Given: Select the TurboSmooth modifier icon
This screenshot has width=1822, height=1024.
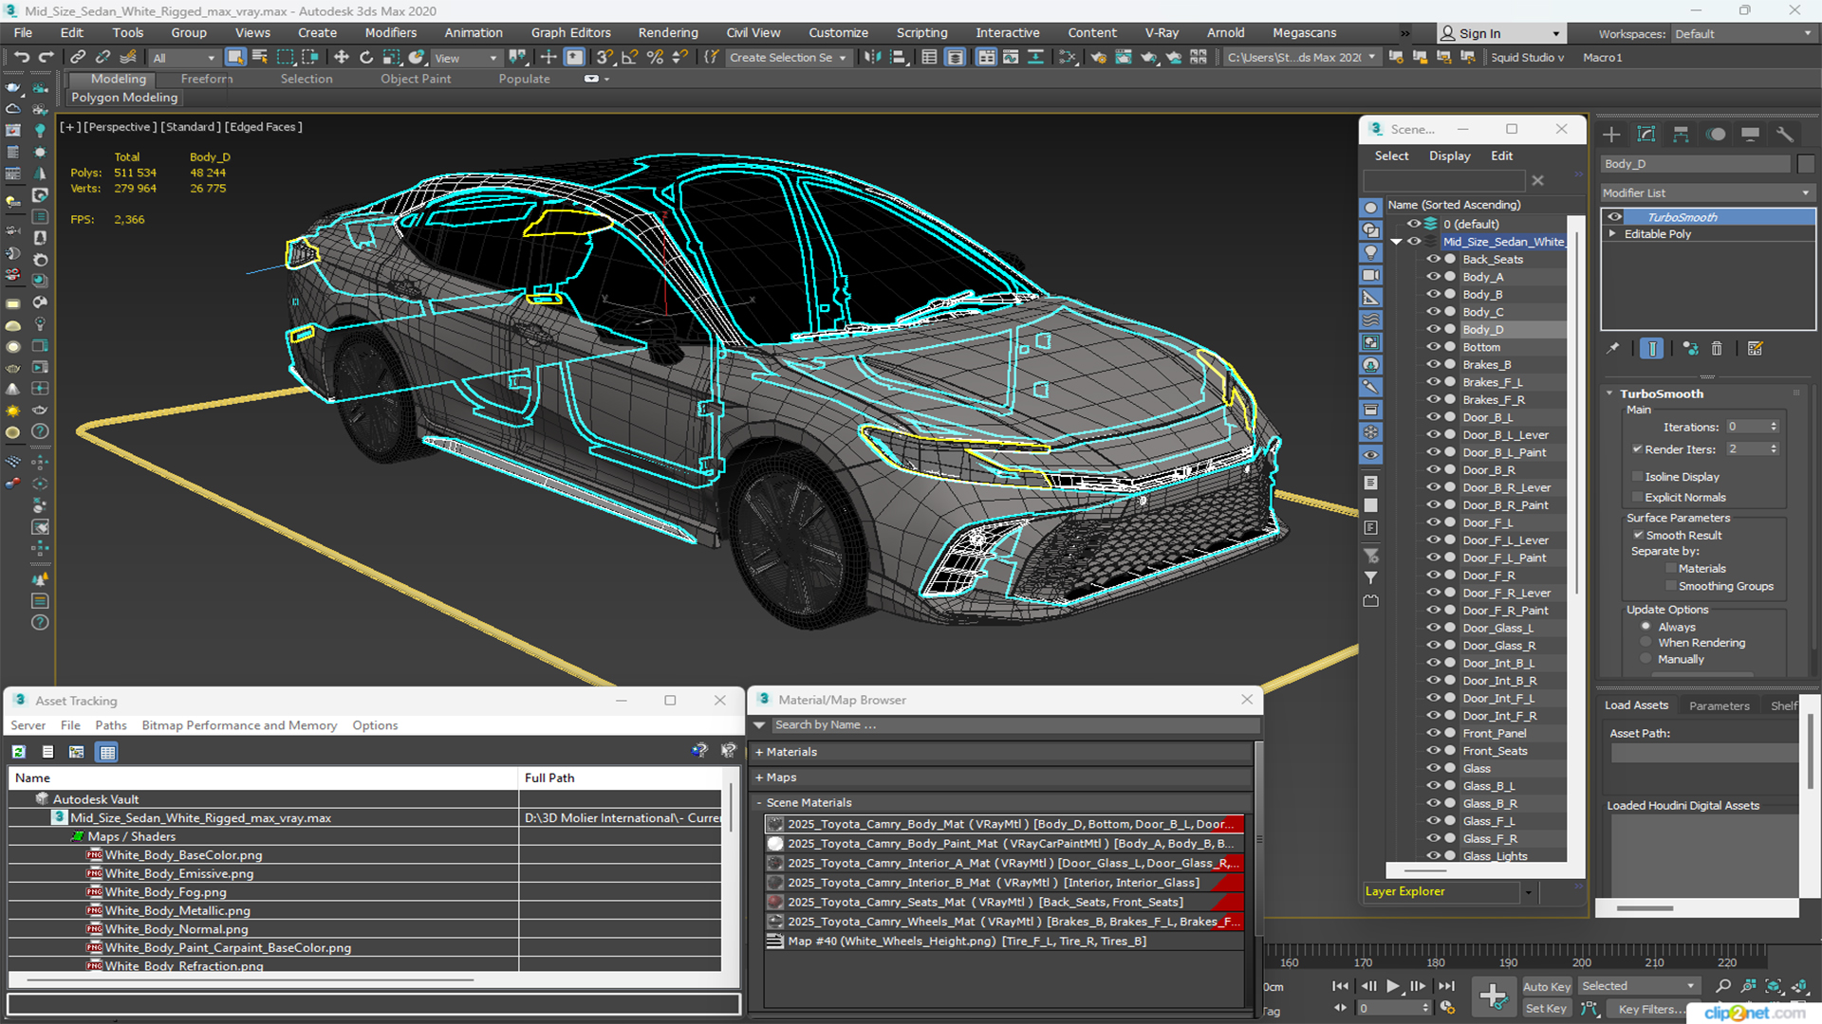Looking at the screenshot, I should click(x=1614, y=216).
